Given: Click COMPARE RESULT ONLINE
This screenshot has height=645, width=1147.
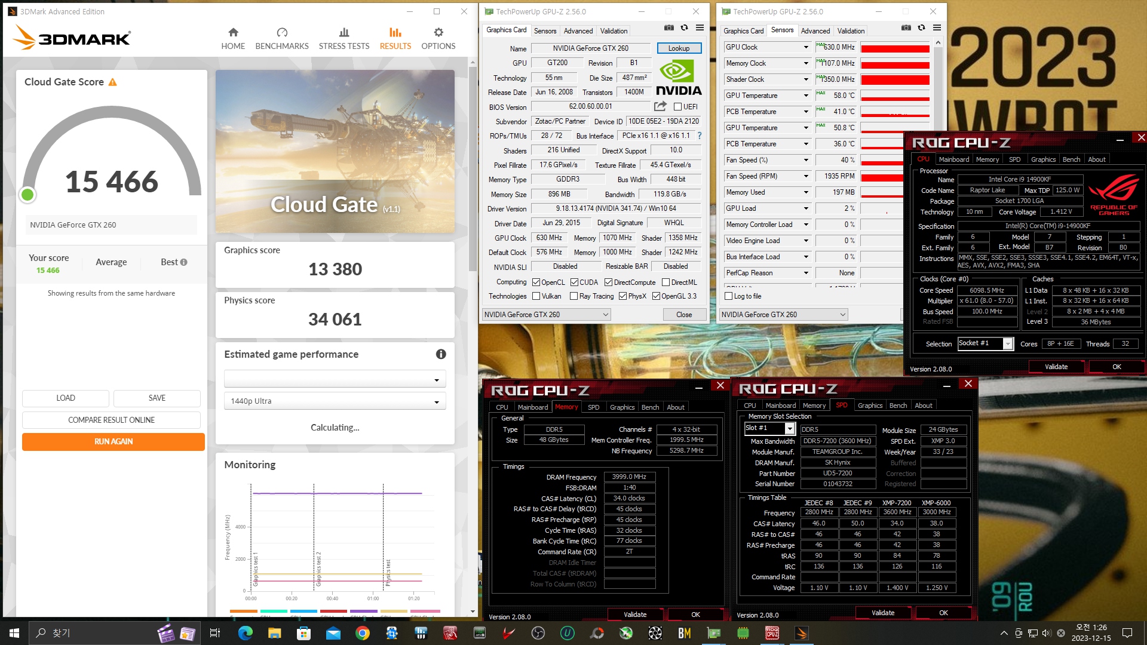Looking at the screenshot, I should [111, 420].
